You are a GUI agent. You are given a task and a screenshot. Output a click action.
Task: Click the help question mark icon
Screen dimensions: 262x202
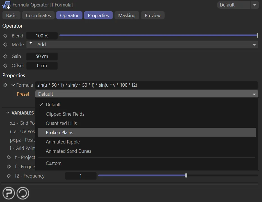tap(9, 193)
